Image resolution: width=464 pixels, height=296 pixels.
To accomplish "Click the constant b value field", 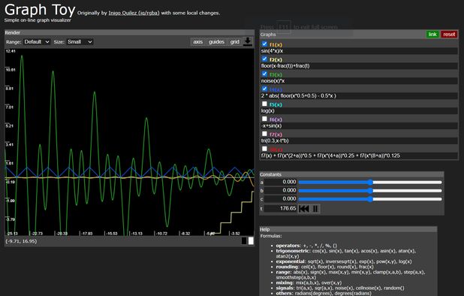I will click(281, 190).
